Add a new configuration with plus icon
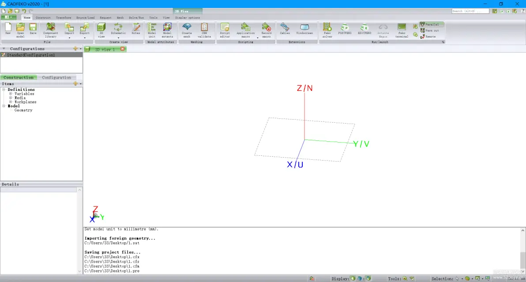The width and height of the screenshot is (526, 282). point(75,49)
